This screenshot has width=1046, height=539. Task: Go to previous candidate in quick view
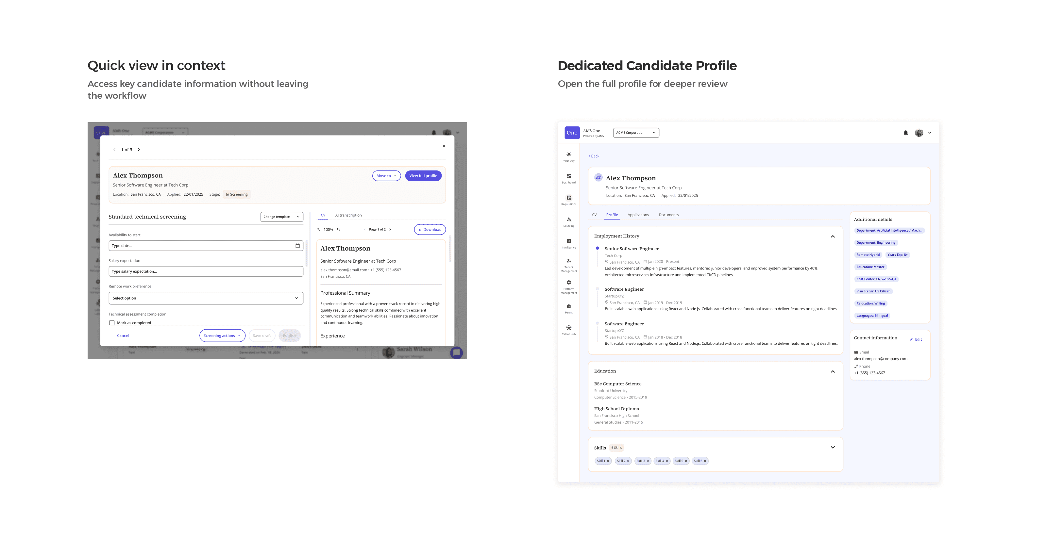pos(114,150)
